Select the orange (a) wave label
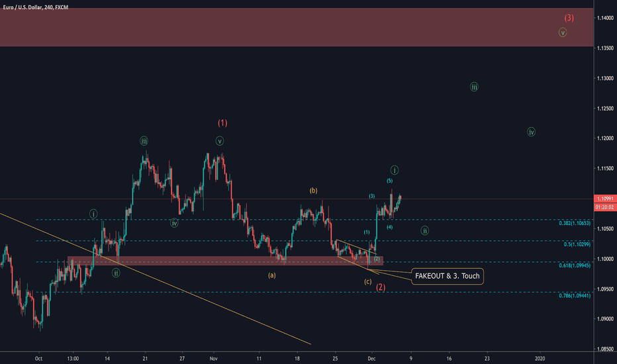This screenshot has height=364, width=617. (x=272, y=274)
